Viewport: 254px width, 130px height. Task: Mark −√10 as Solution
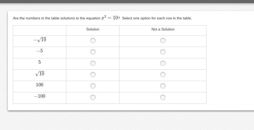point(93,40)
